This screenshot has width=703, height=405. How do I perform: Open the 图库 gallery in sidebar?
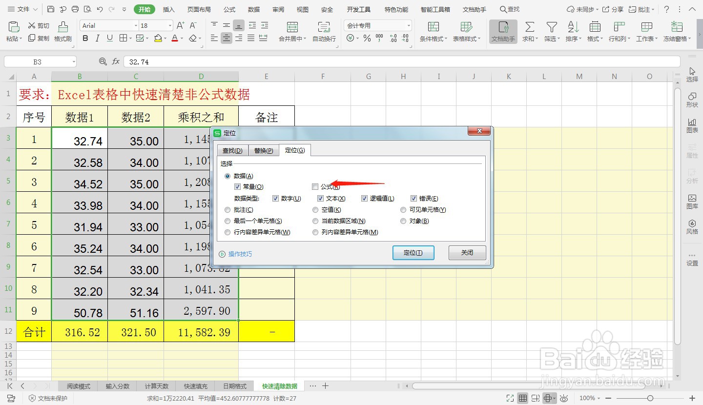click(x=692, y=202)
